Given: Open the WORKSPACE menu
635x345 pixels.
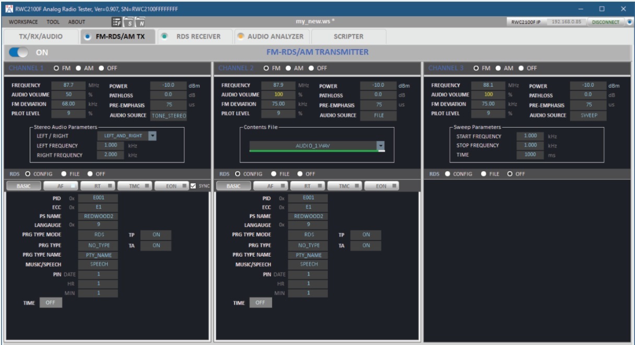Looking at the screenshot, I should [23, 22].
